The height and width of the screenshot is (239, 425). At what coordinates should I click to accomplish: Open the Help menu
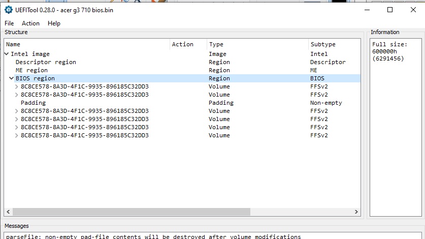click(54, 23)
